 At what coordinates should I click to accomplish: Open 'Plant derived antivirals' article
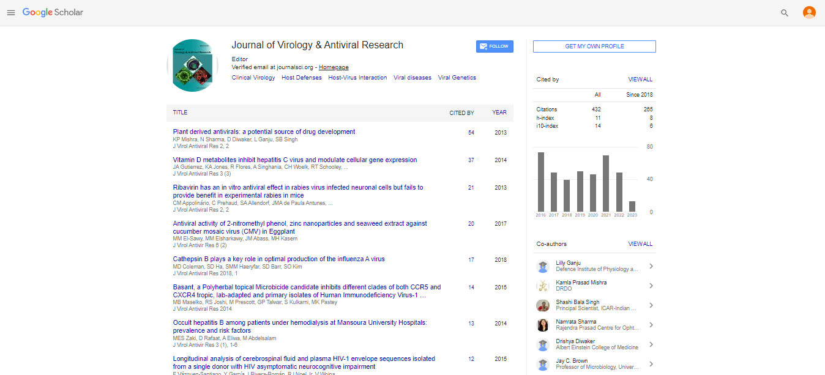pyautogui.click(x=264, y=132)
